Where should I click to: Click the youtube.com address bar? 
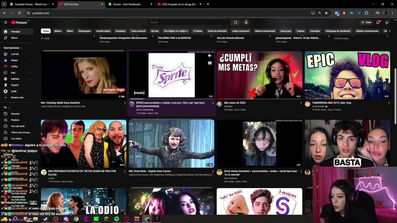(x=167, y=13)
